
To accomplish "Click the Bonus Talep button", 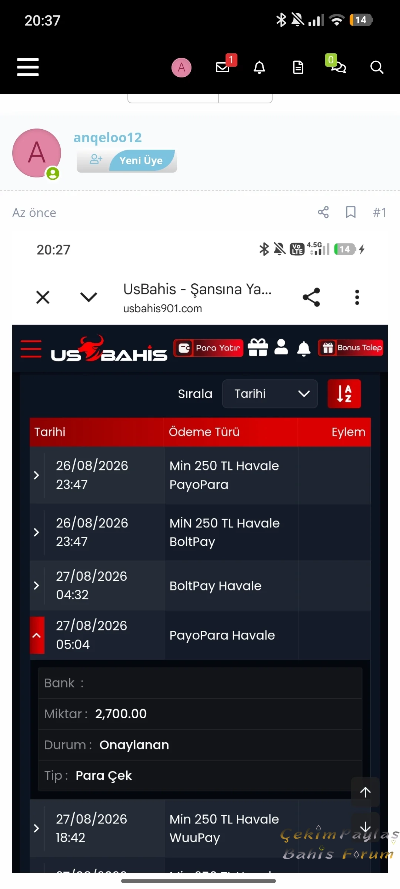I will 351,348.
